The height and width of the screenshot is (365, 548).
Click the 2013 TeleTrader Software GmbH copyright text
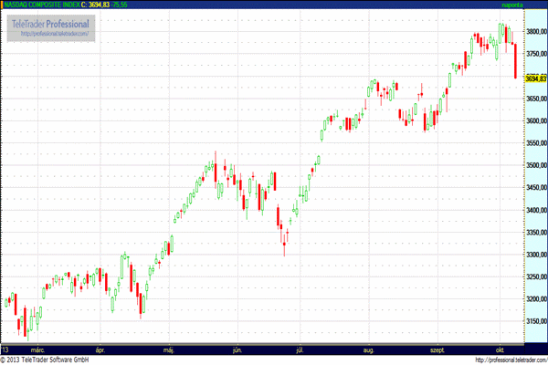tap(52, 360)
